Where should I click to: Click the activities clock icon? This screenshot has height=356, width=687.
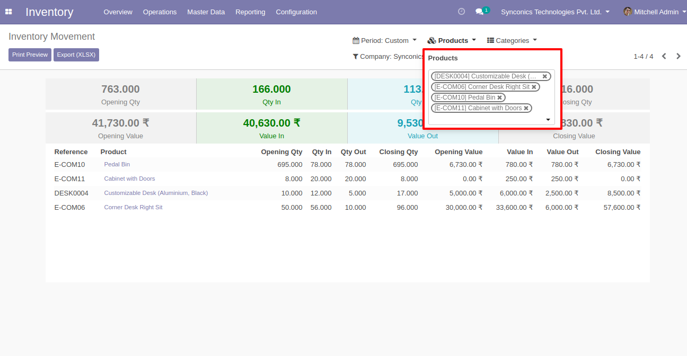coord(461,12)
